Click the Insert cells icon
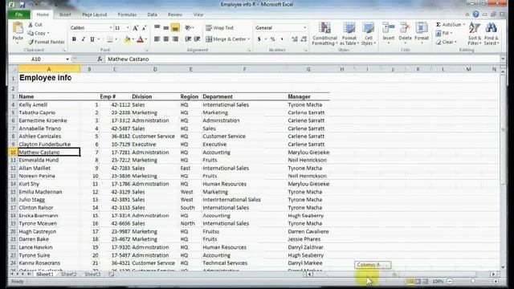Screen dimensions: 514x289 click(x=389, y=28)
